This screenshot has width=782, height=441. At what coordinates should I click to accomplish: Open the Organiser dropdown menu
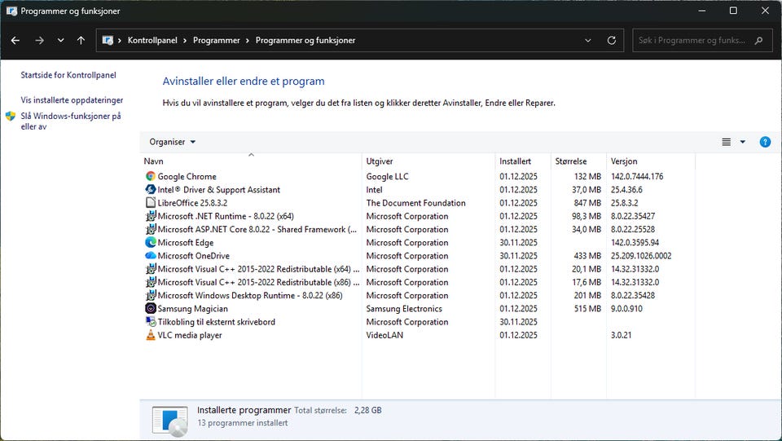pos(172,142)
